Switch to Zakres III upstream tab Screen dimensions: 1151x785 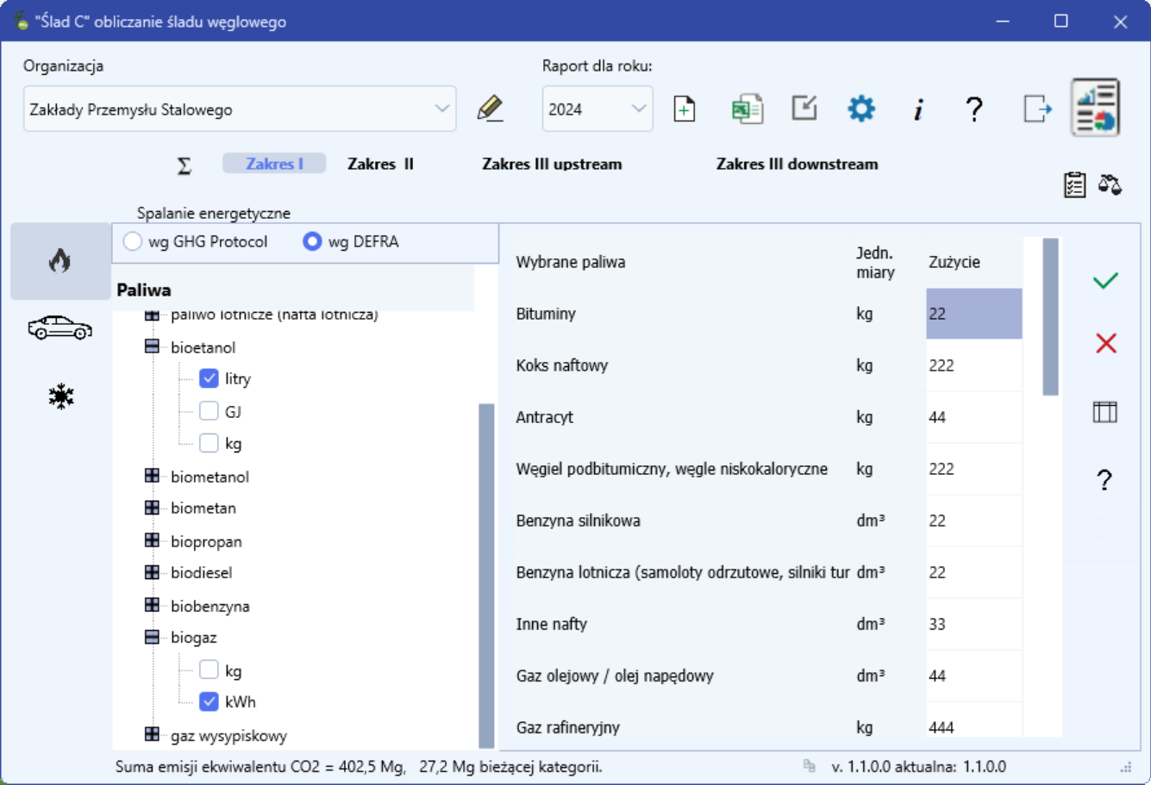(x=552, y=164)
